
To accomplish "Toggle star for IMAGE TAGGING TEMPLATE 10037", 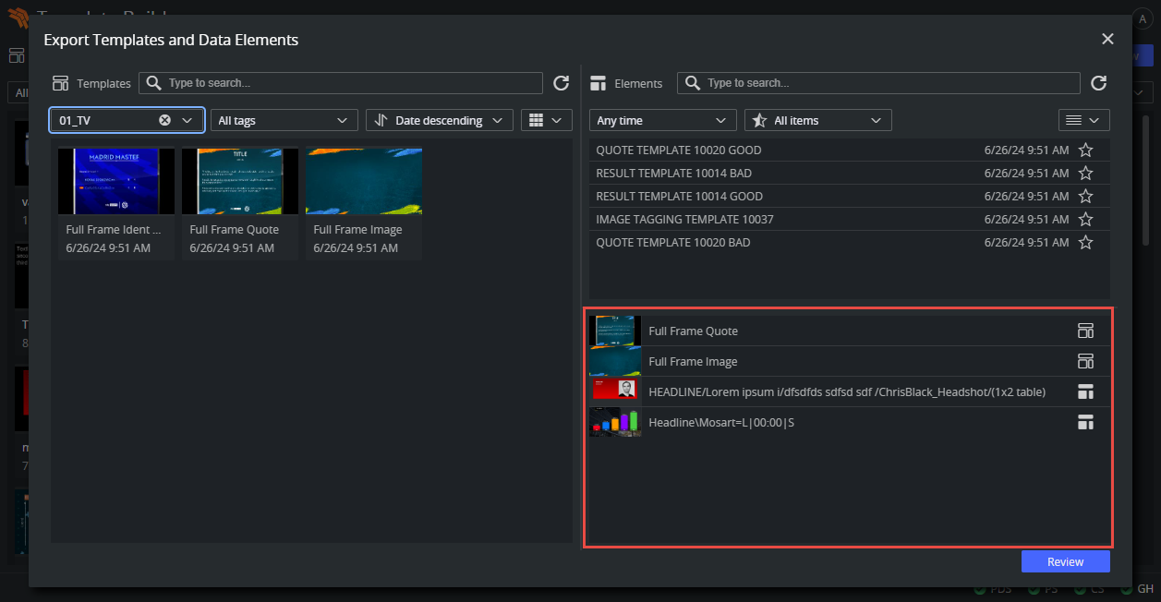I will (x=1086, y=219).
